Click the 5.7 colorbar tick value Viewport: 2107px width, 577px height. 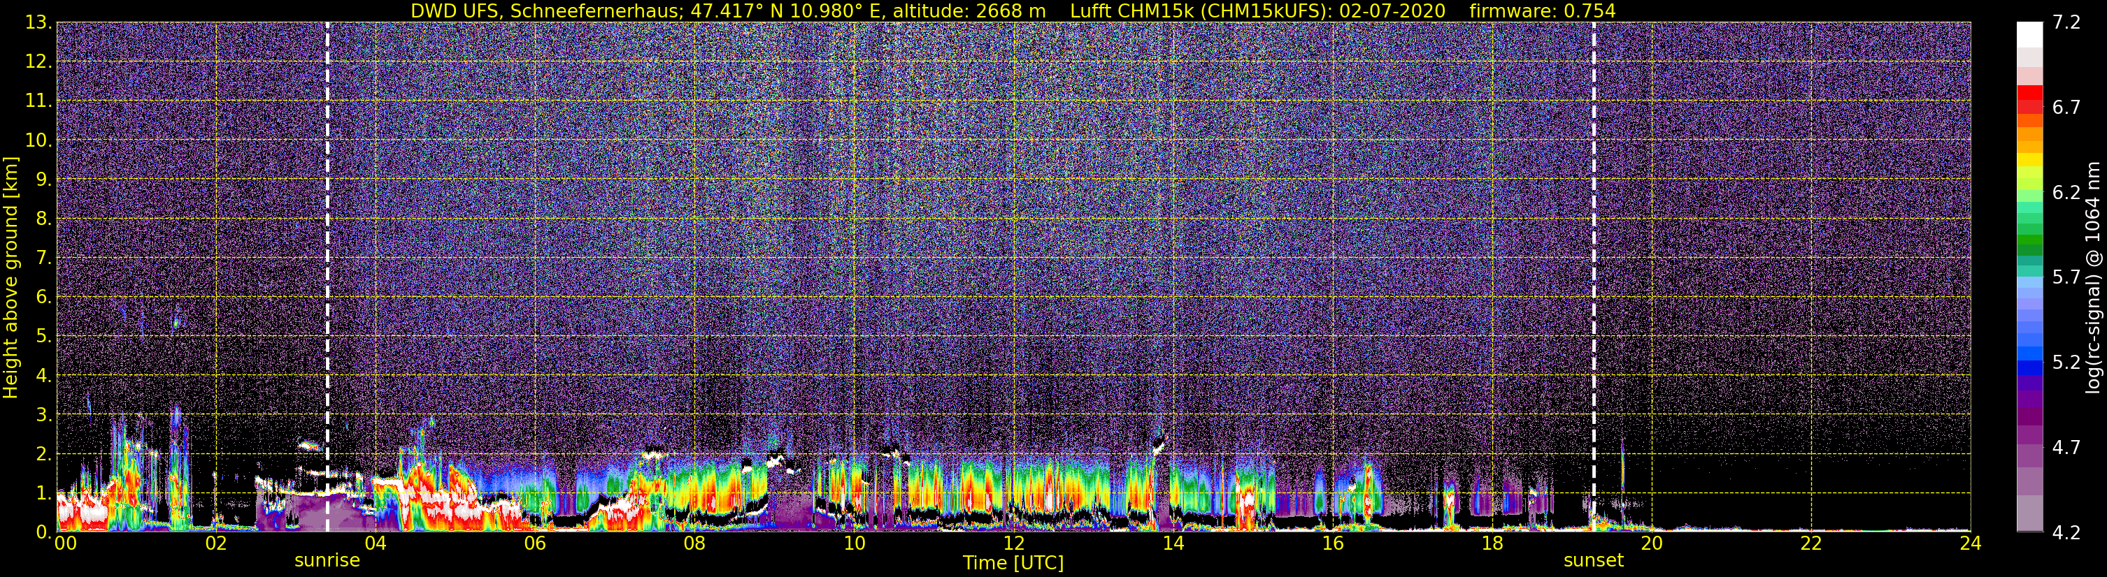2066,277
